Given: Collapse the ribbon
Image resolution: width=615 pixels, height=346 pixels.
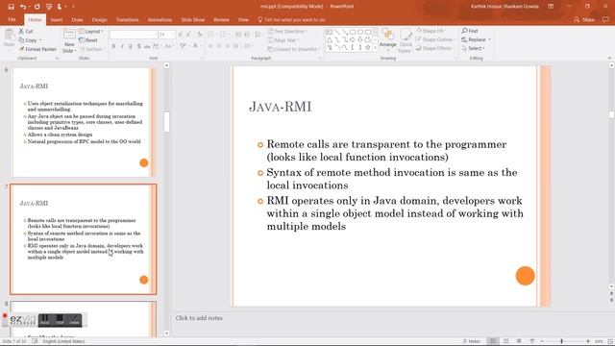Looking at the screenshot, I should [x=609, y=58].
